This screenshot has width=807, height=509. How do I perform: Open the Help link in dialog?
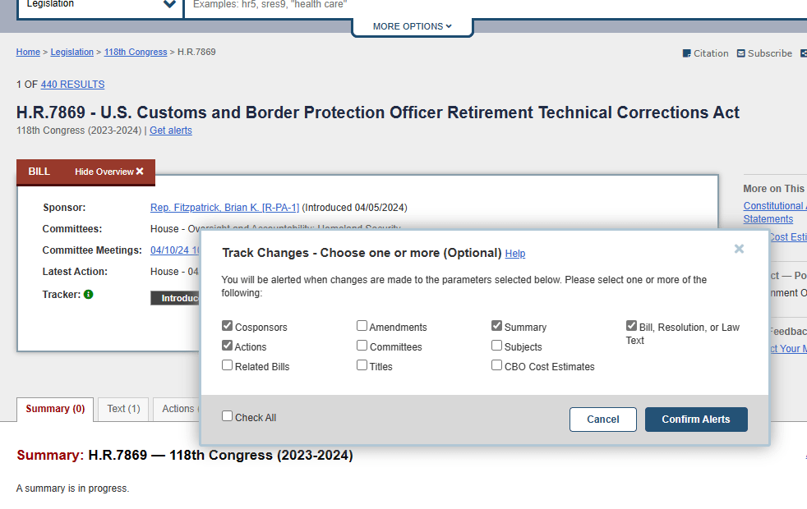515,254
